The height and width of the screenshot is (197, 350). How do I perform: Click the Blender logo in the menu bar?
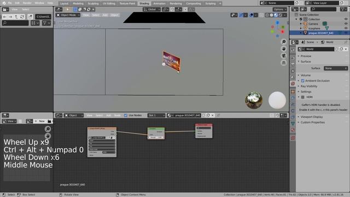4,3
